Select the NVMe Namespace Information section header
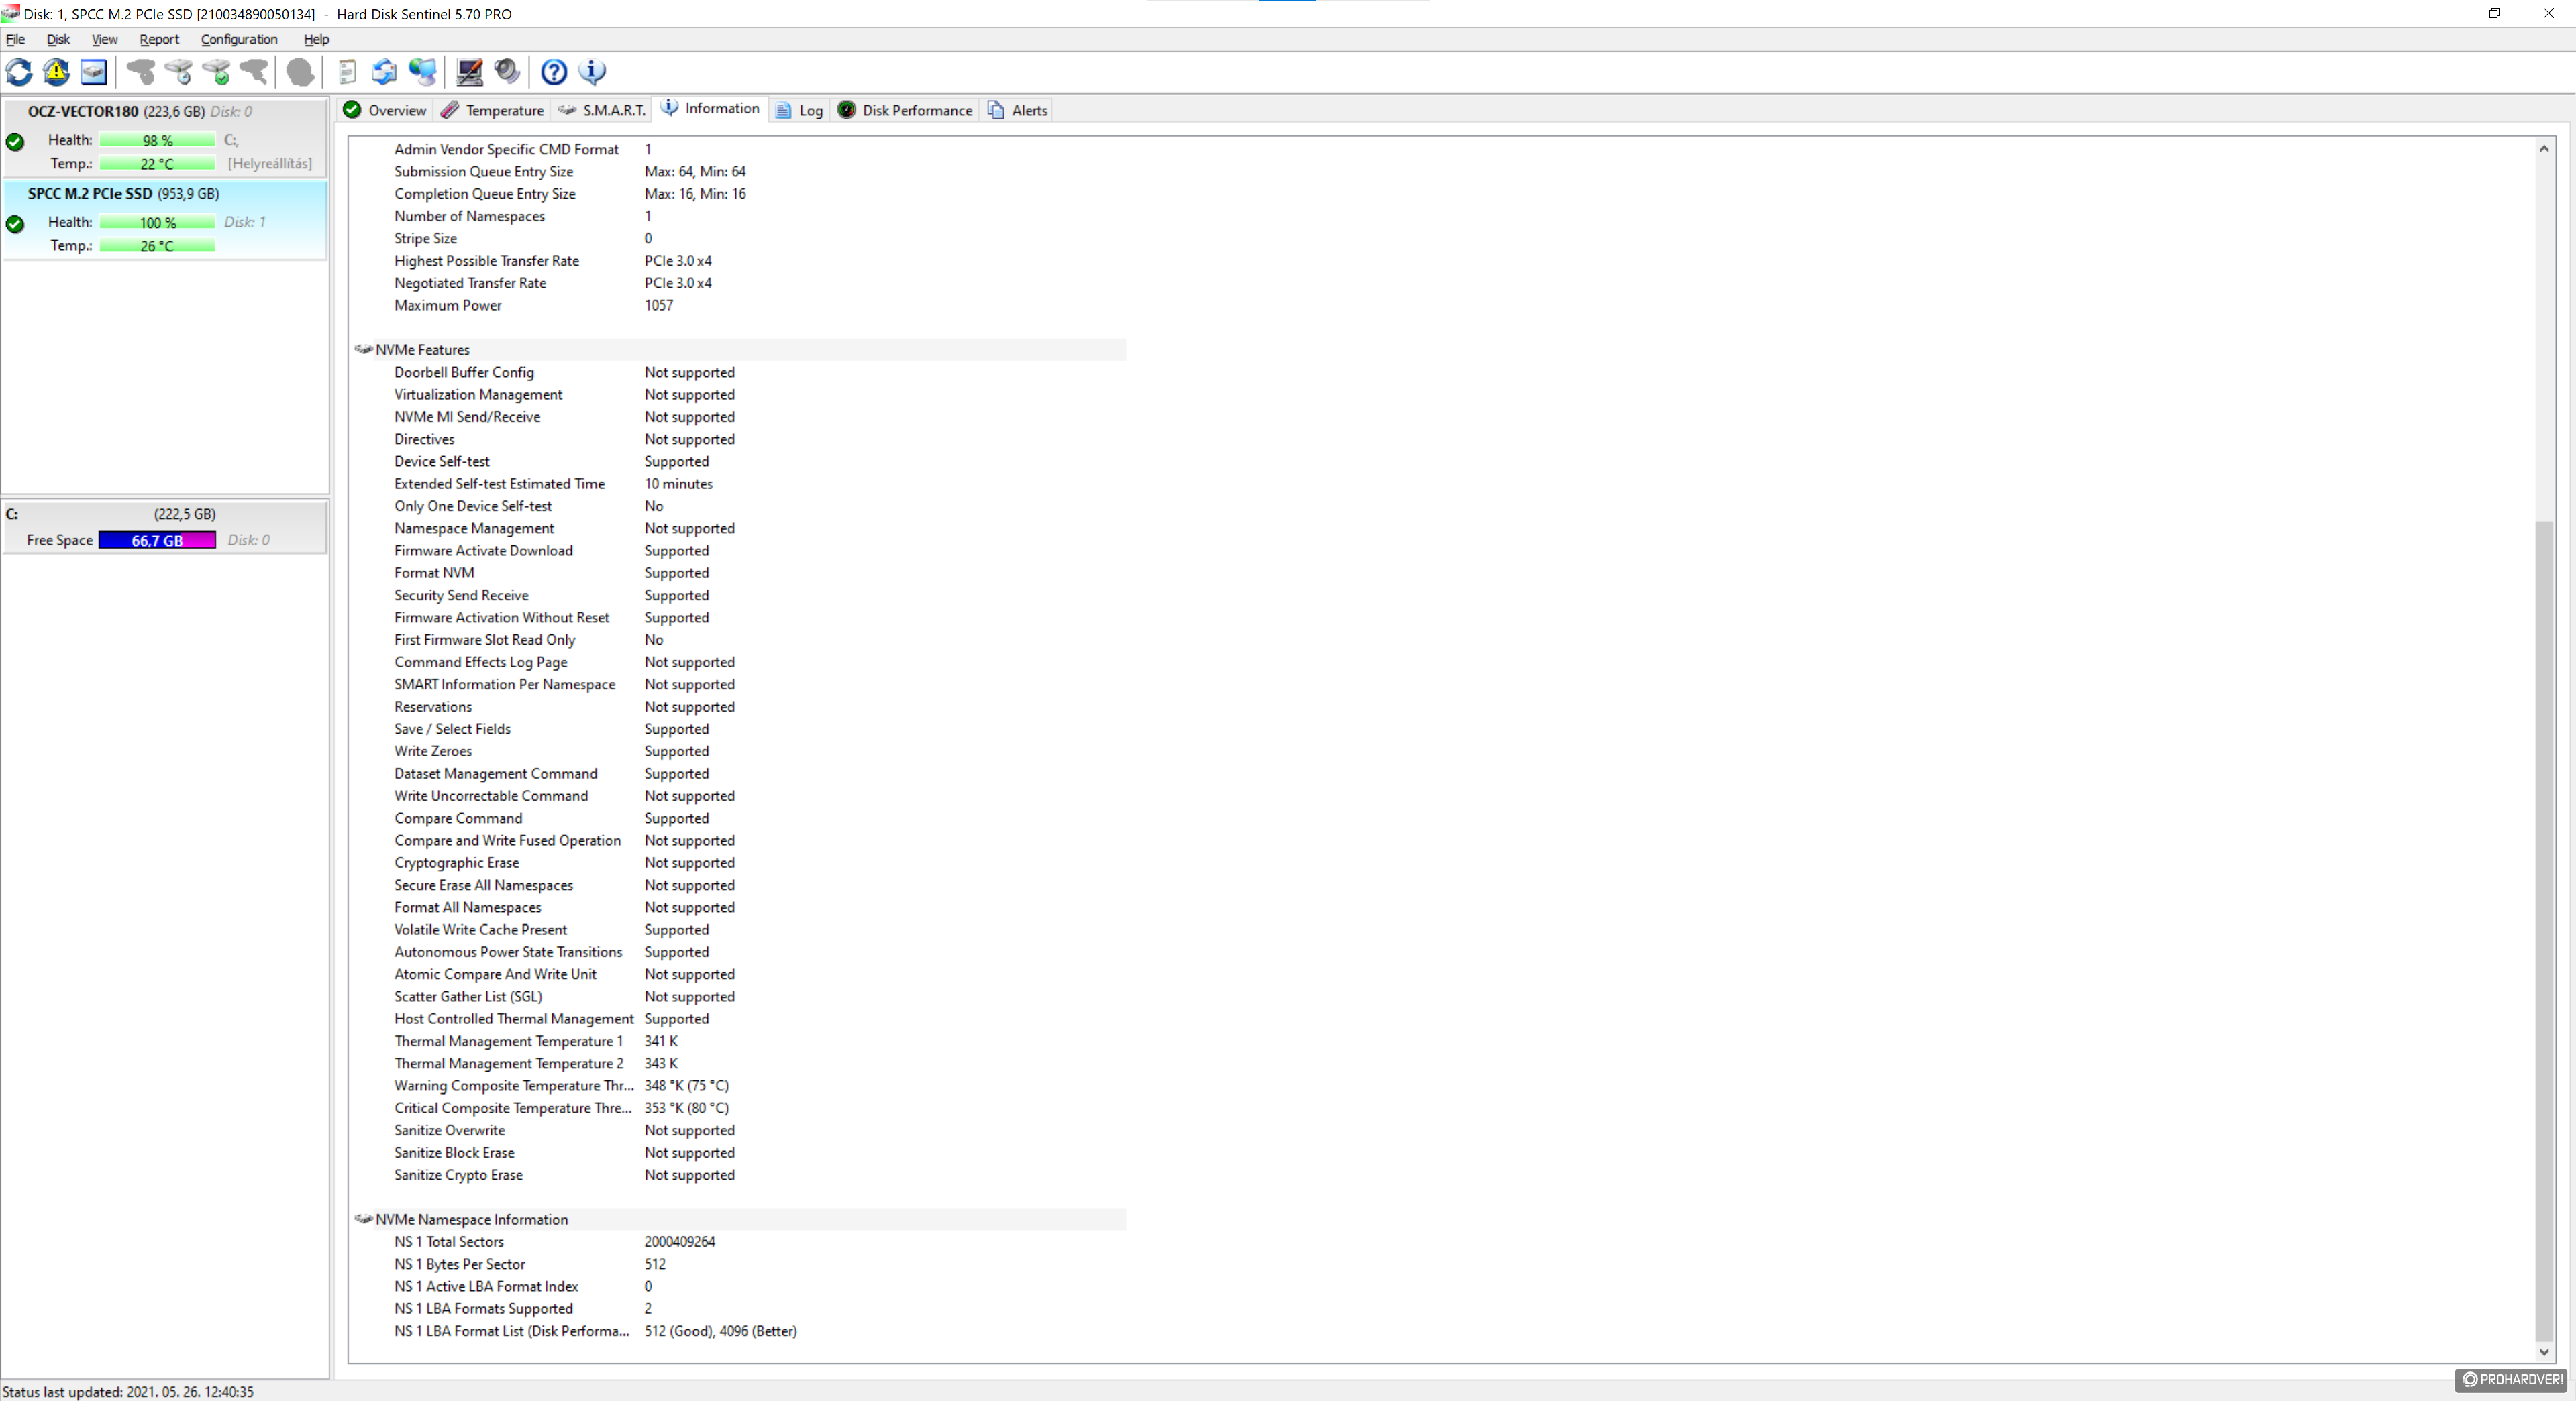This screenshot has height=1401, width=2576. (740, 1219)
